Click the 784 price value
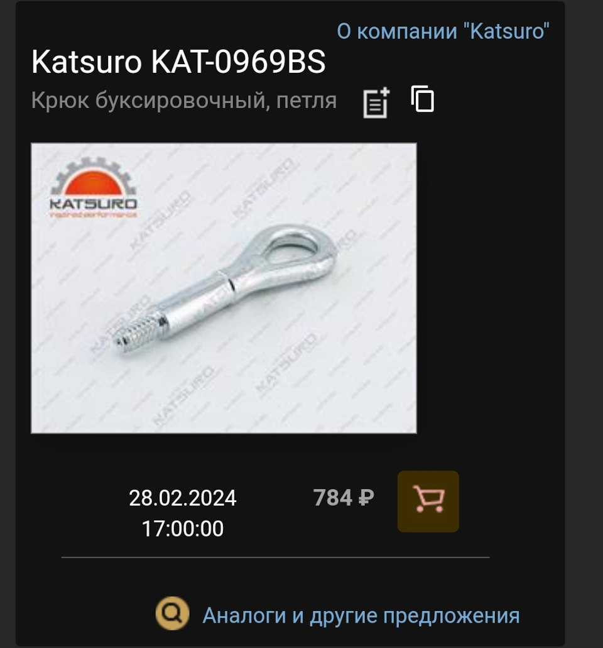The image size is (603, 648). tap(332, 498)
